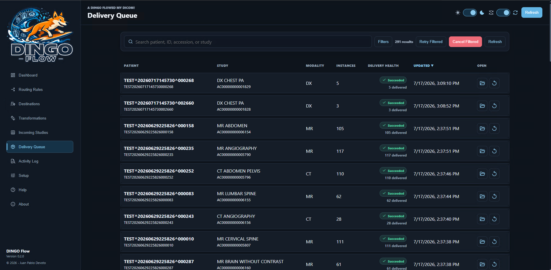This screenshot has height=270, width=551.
Task: Click the moon dark-mode icon
Action: 482,13
